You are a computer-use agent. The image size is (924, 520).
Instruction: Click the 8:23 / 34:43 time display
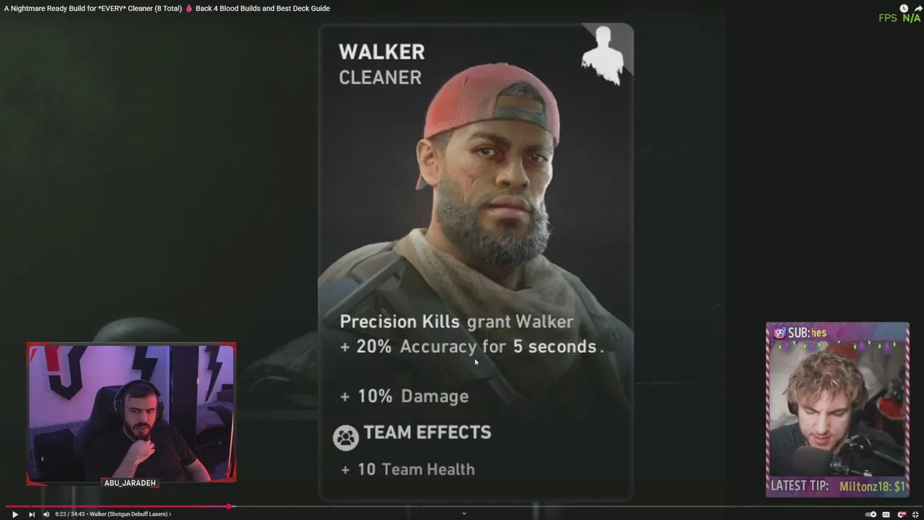[70, 514]
